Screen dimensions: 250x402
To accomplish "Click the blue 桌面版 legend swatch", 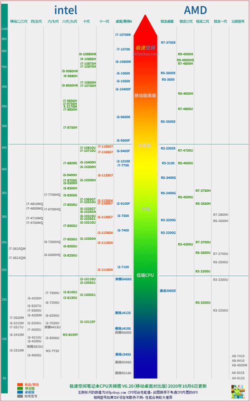I will (x=20, y=392).
